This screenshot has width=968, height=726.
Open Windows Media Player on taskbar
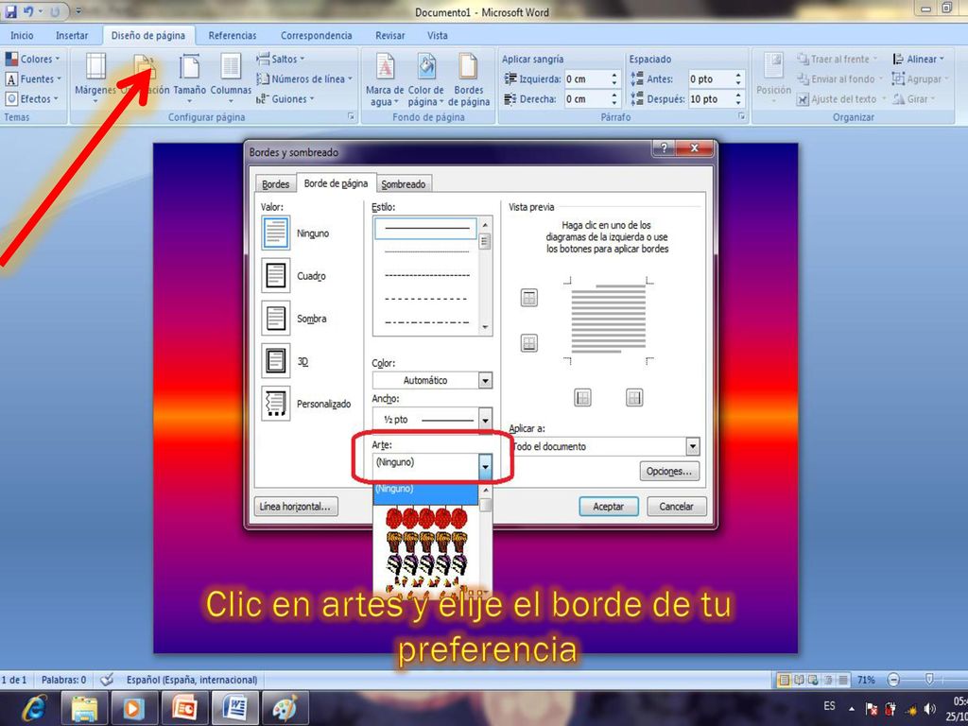[133, 707]
